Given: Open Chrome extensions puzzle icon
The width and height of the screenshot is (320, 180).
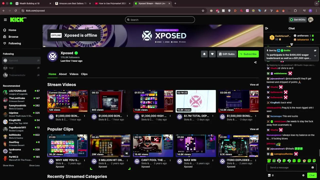Looking at the screenshot, I should (x=295, y=10).
